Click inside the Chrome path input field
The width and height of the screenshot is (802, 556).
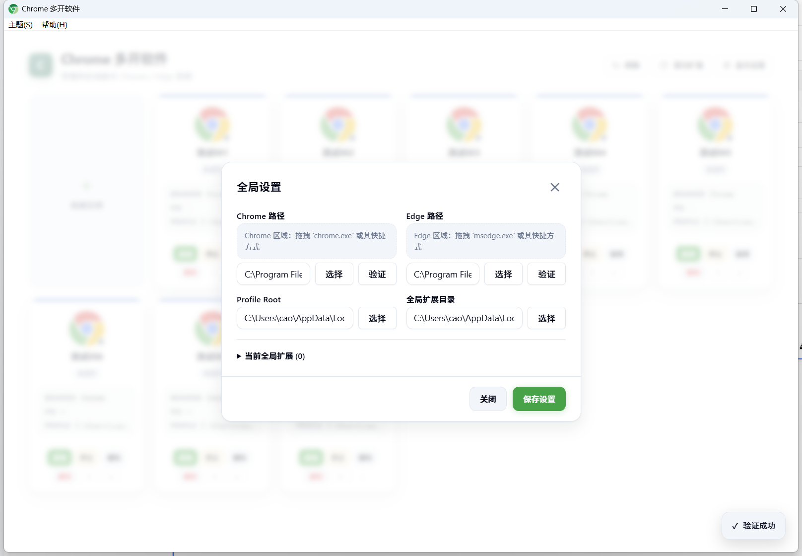pyautogui.click(x=273, y=274)
